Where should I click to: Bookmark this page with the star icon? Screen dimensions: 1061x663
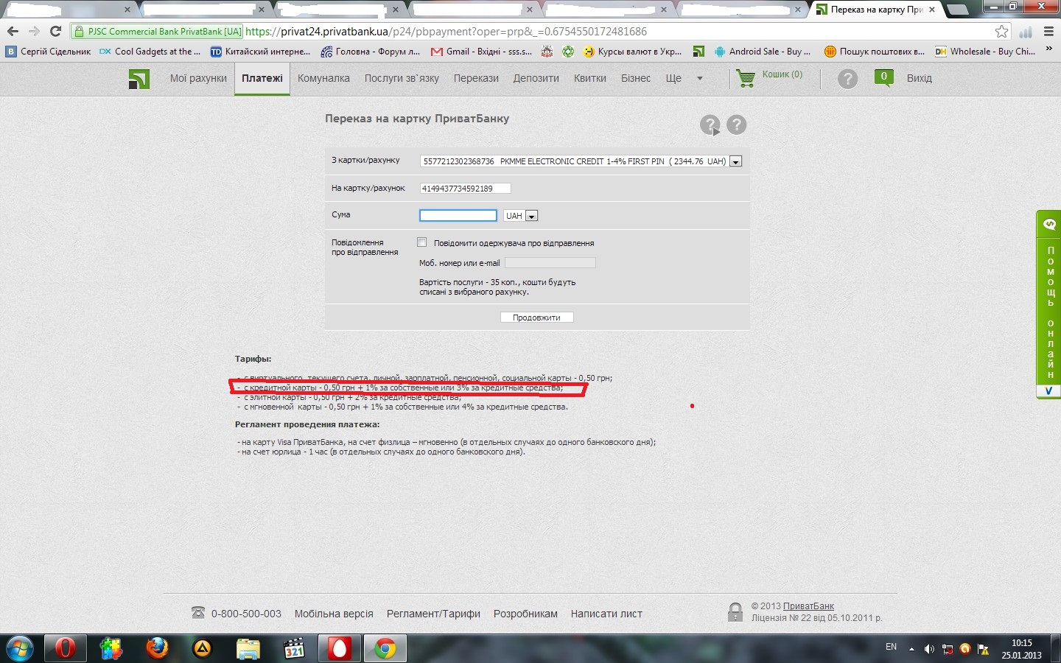tap(1001, 32)
